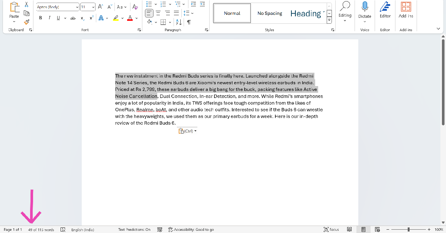Screen dimensions: 446x233
Task: Open the Paste Options Ctrl dropdown
Action: coord(187,131)
